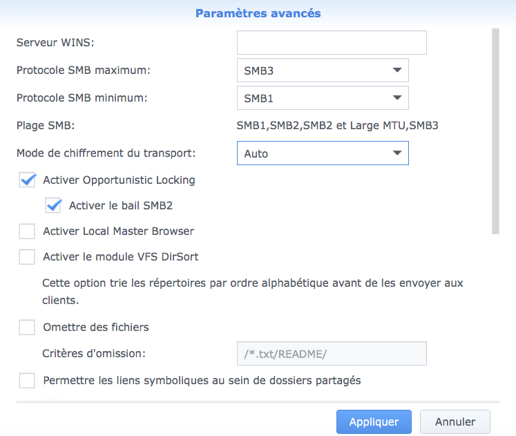Screen dimensions: 516x436
Task: Click the Appliquer button
Action: click(374, 422)
